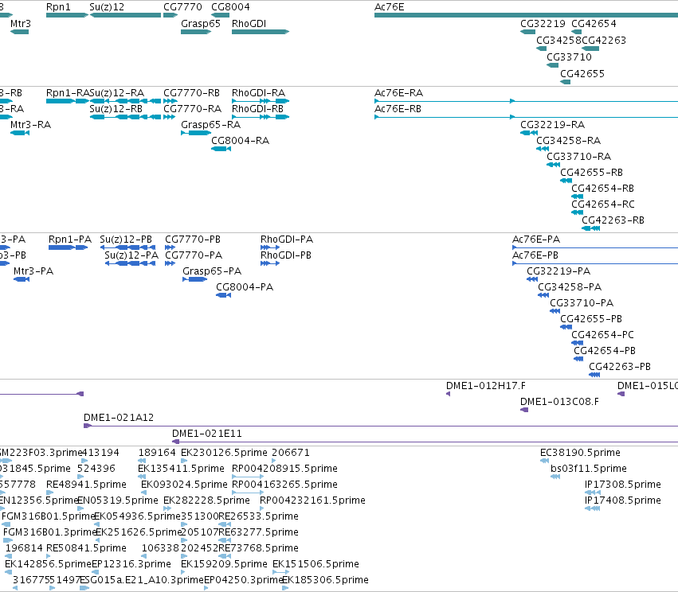678x592 pixels.
Task: Open protein RhoGDI-PA
Action: click(287, 240)
